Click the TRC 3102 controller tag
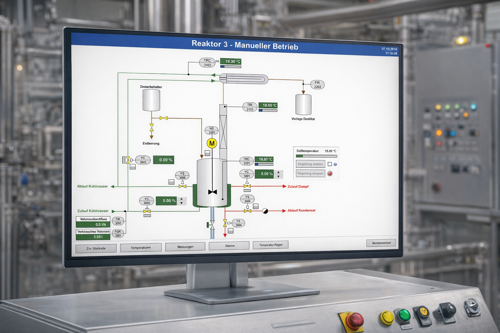500x333 pixels. [x=208, y=62]
